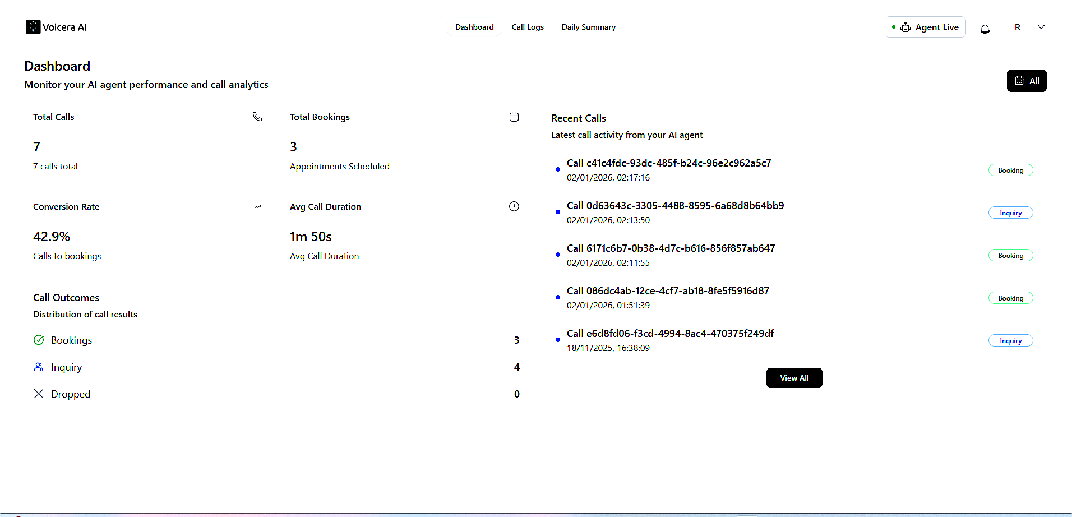Open the notifications bell
Viewport: 1072px width, 517px height.
[985, 29]
